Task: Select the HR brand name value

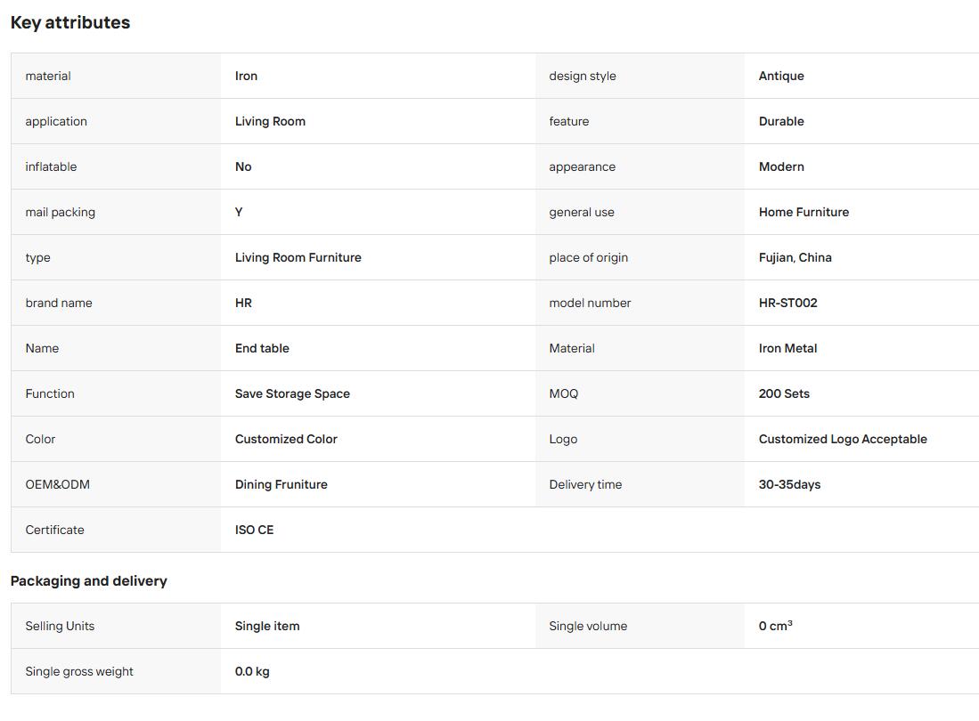Action: point(243,304)
